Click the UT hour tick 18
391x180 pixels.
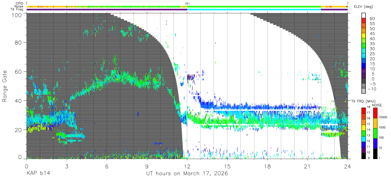pos(267,166)
